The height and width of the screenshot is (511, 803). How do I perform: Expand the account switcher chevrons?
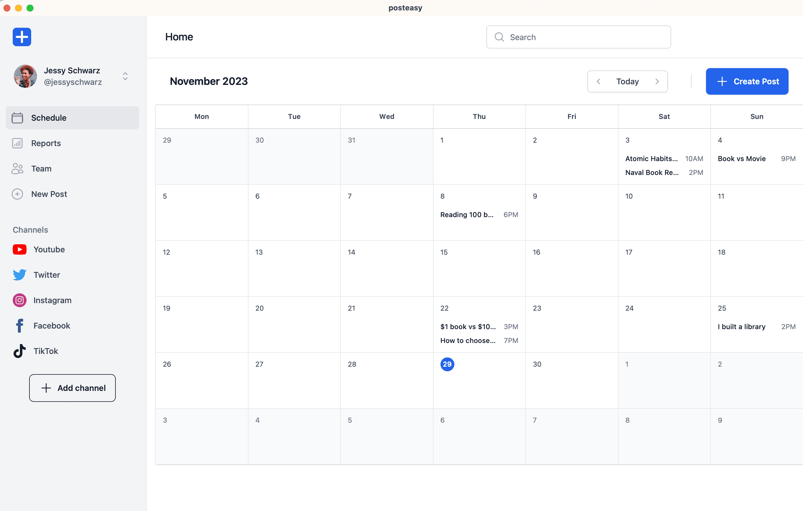coord(125,77)
